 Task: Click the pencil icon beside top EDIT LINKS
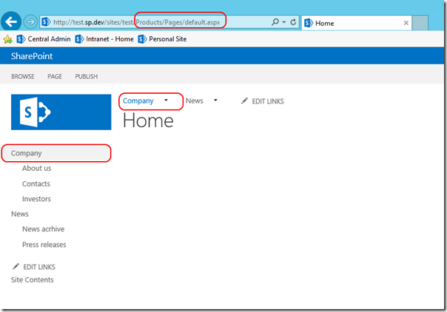(244, 101)
